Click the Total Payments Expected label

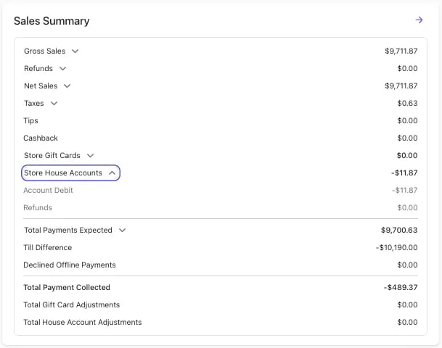click(x=68, y=231)
